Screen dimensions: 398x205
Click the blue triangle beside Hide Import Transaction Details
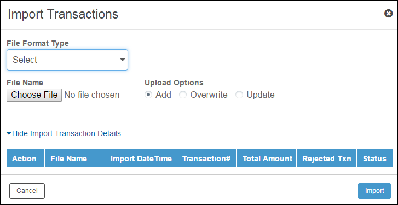(x=9, y=133)
